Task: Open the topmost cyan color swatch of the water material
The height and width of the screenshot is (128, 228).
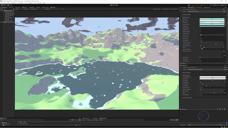Action: (x=212, y=19)
